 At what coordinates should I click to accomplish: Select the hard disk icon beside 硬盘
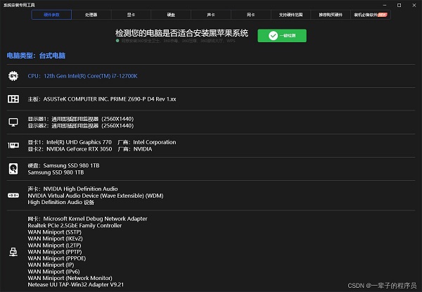pyautogui.click(x=13, y=169)
